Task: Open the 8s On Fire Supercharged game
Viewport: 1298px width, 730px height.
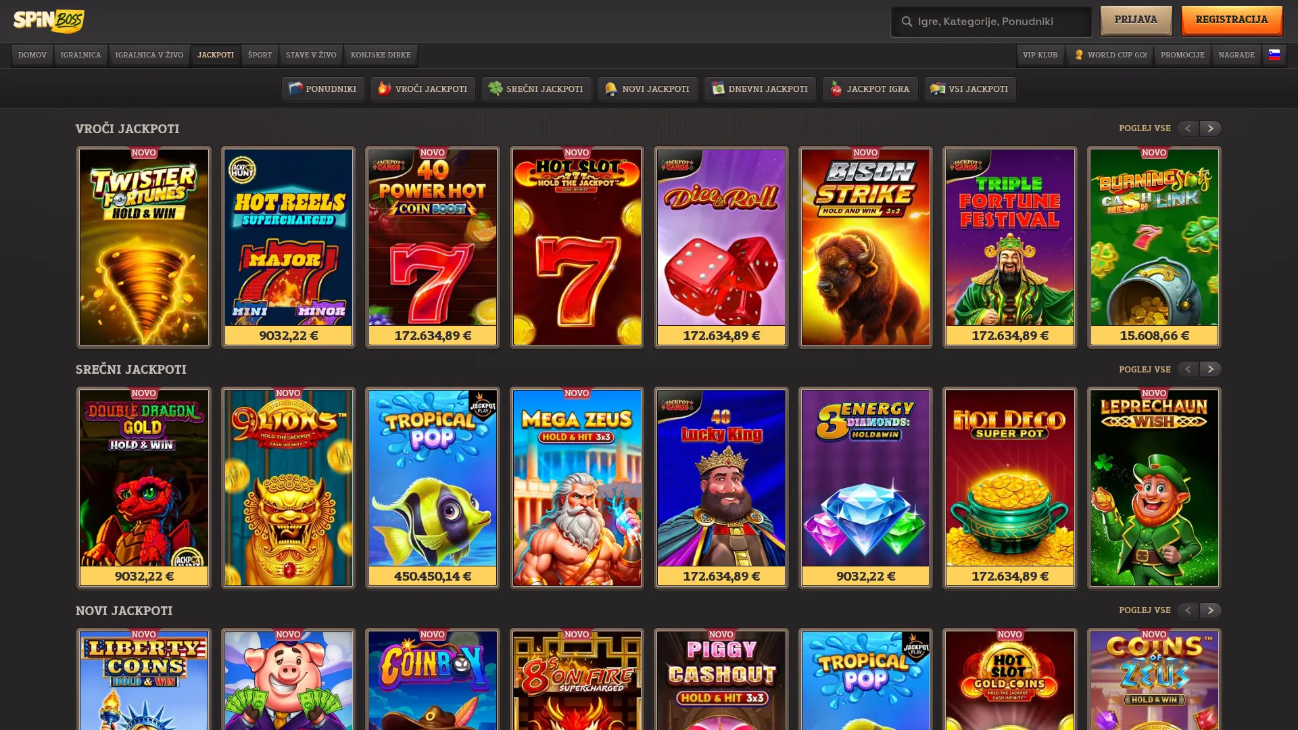Action: point(577,680)
